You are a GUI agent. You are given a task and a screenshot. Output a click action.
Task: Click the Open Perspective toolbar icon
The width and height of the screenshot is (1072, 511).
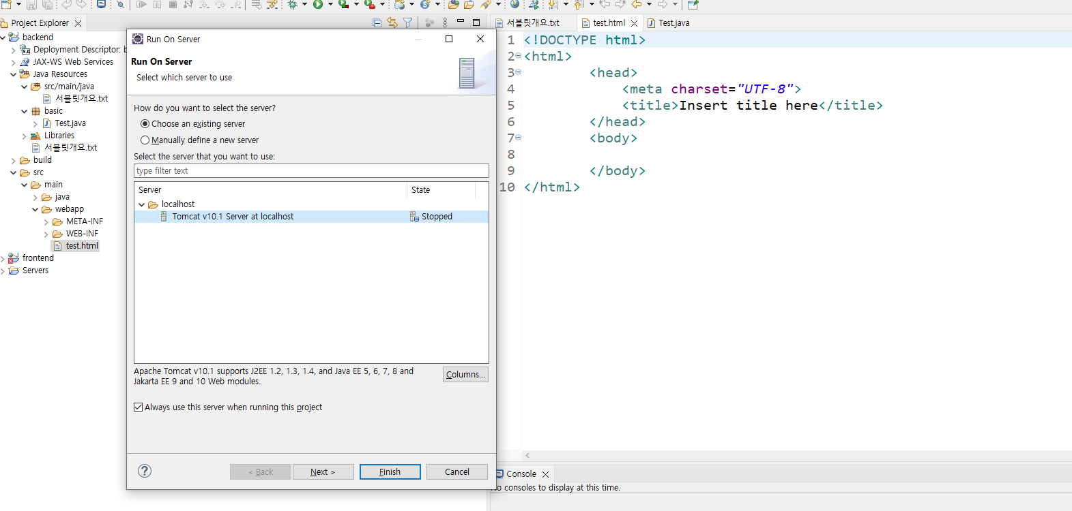click(693, 4)
